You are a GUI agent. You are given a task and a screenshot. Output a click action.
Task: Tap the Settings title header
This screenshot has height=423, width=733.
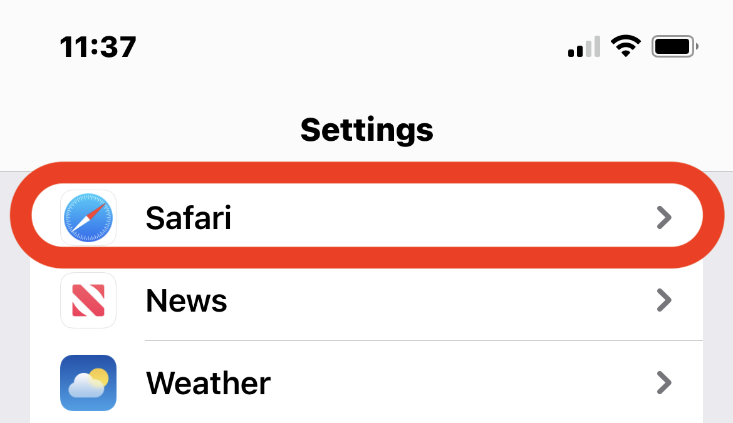[366, 129]
